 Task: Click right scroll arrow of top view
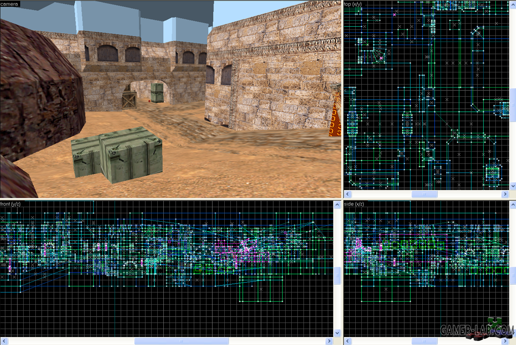click(x=505, y=194)
